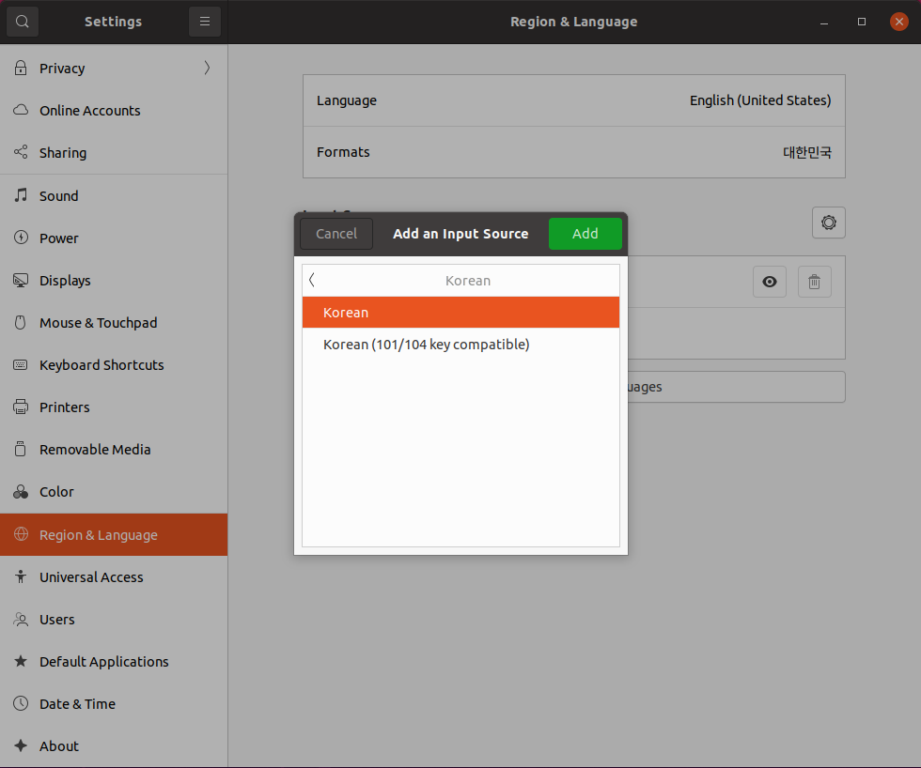Screen dimensions: 921x768
Task: Open Keyboard Shortcuts in sidebar
Action: tap(101, 365)
